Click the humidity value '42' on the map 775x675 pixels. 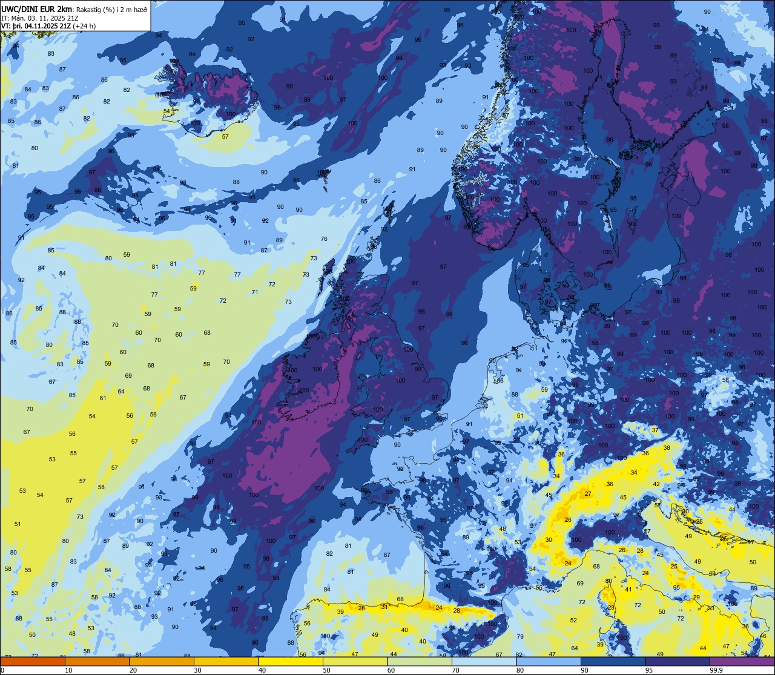point(656,484)
